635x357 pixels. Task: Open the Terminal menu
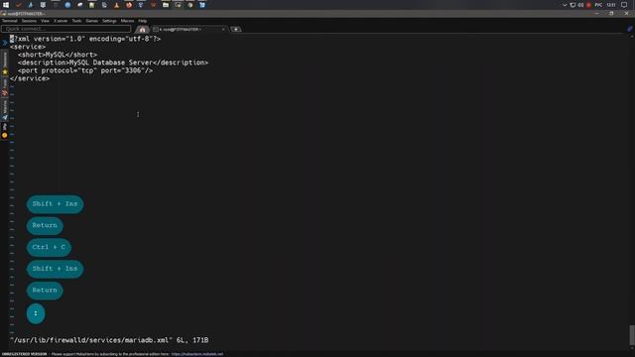[10, 21]
